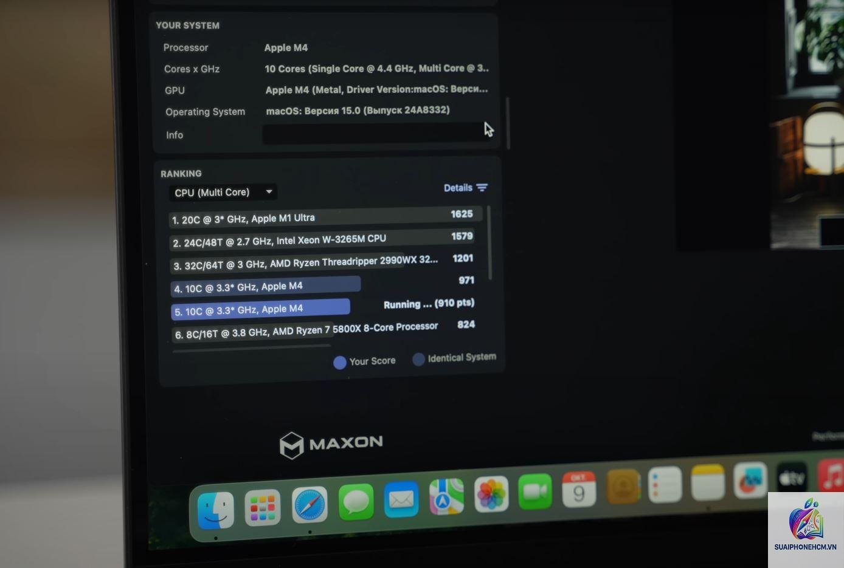Click the 1579 score value
Image resolution: width=844 pixels, height=568 pixels.
462,236
